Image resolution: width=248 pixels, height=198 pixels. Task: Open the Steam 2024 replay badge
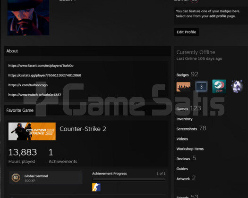pyautogui.click(x=219, y=86)
